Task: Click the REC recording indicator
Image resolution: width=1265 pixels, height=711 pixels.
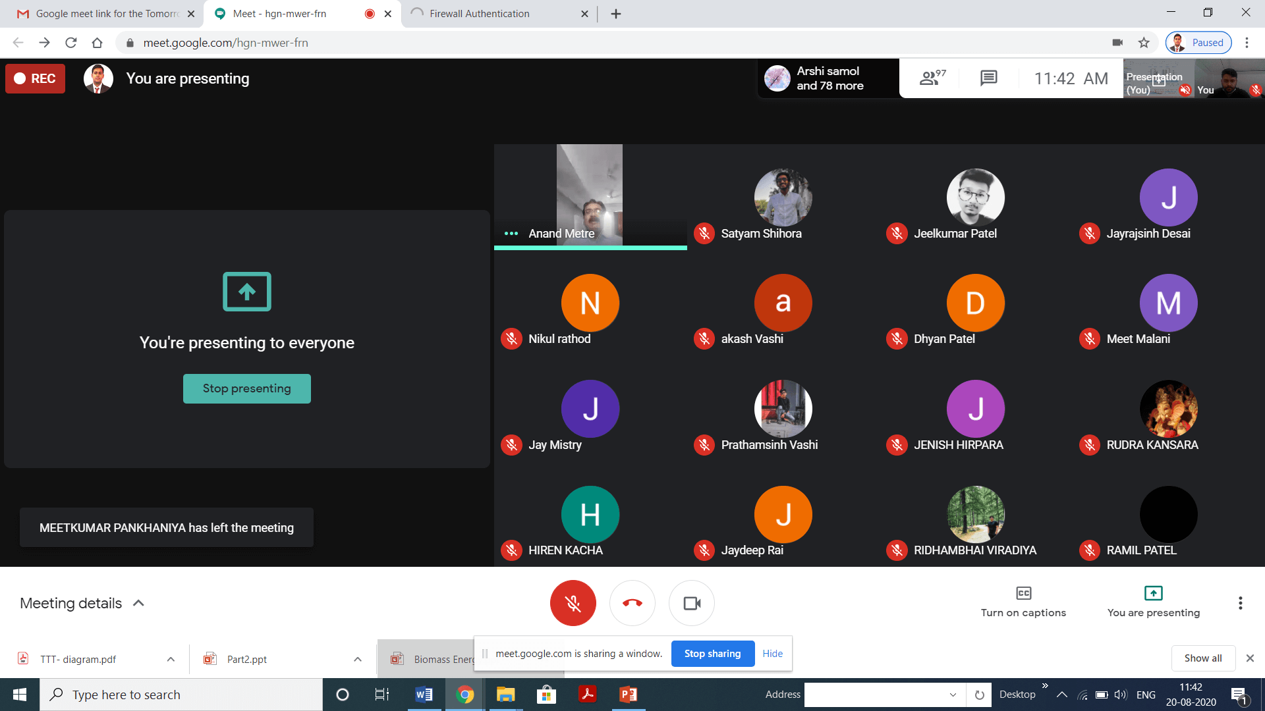Action: pyautogui.click(x=36, y=78)
